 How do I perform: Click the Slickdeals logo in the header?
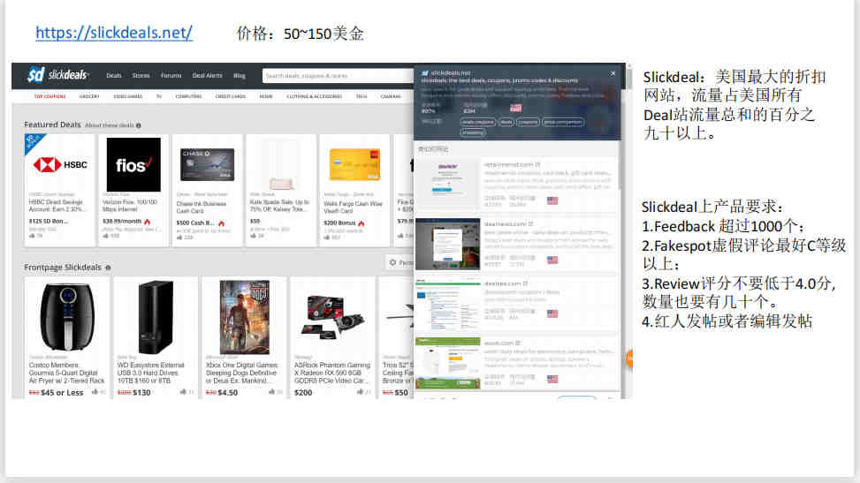click(x=57, y=74)
